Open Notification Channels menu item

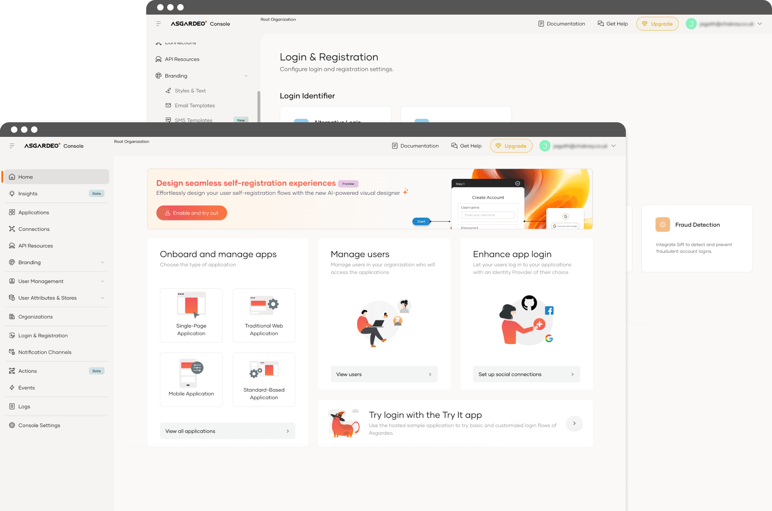pyautogui.click(x=45, y=352)
